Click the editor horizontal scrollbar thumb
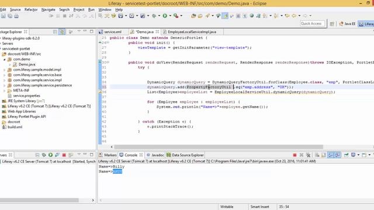The image size is (374, 210). pos(219,147)
